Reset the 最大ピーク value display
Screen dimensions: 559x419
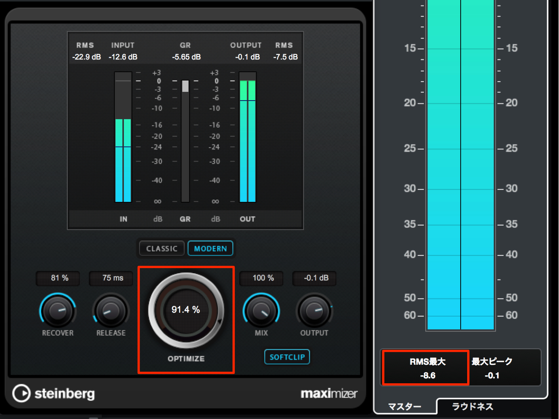(492, 368)
